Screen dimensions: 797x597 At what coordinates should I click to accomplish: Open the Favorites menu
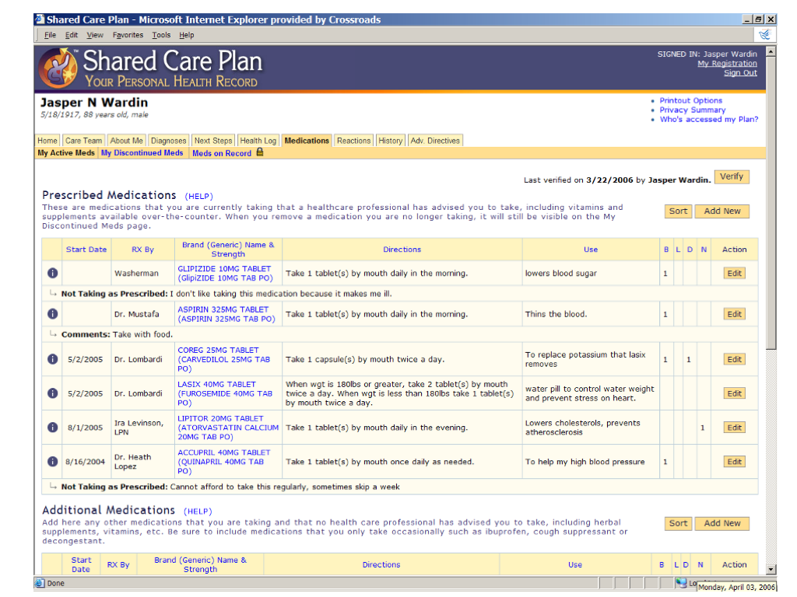pyautogui.click(x=128, y=35)
